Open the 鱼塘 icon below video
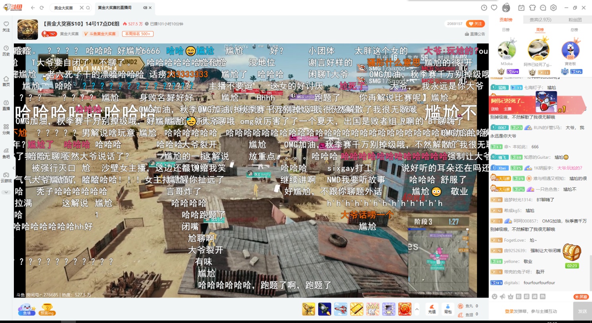 [x=27, y=309]
